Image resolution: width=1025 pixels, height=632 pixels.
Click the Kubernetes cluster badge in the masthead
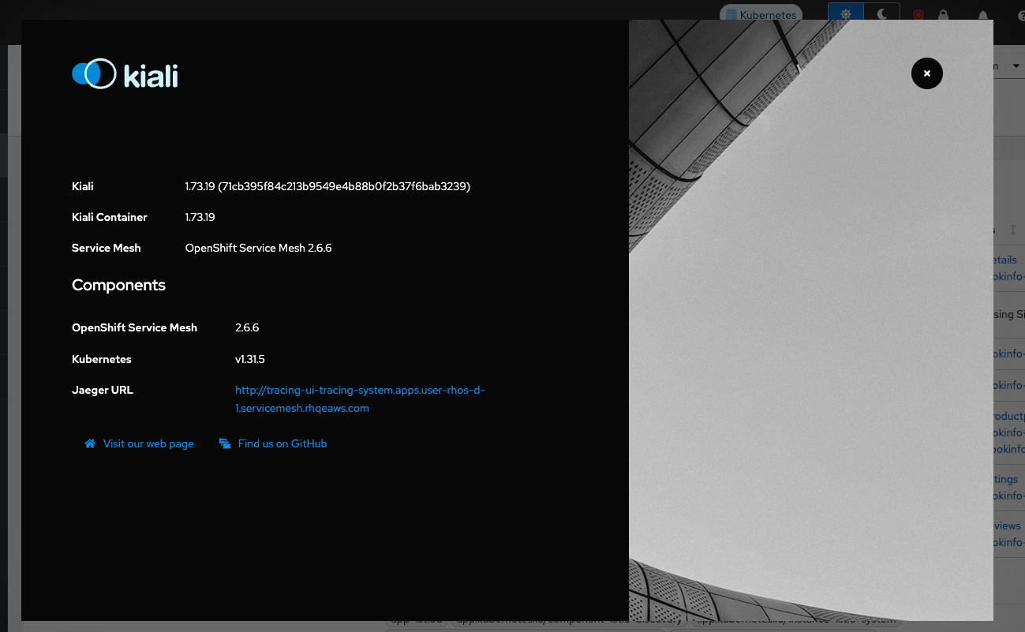pos(761,15)
